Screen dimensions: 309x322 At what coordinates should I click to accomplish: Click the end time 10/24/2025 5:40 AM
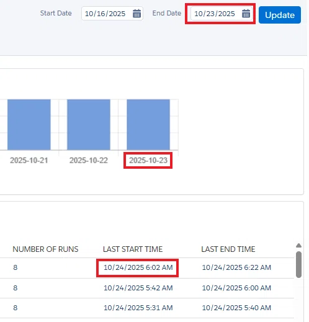click(236, 308)
